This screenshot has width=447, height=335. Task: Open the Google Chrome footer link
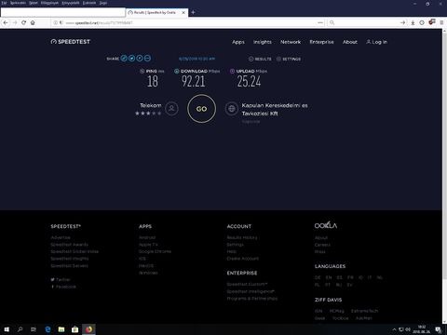(155, 251)
